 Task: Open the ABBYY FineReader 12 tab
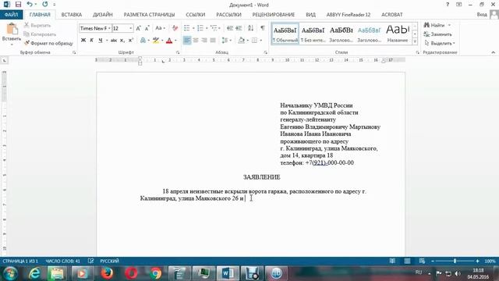click(x=349, y=15)
